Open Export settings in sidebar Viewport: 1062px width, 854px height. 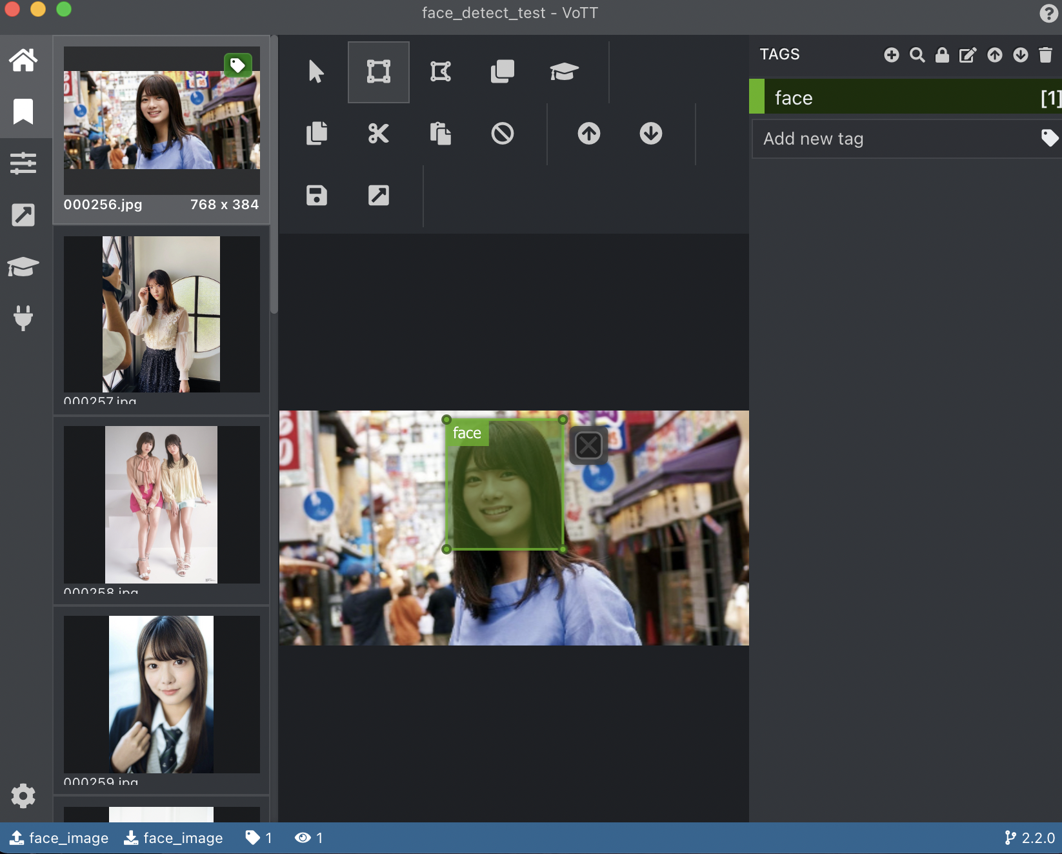coord(23,215)
